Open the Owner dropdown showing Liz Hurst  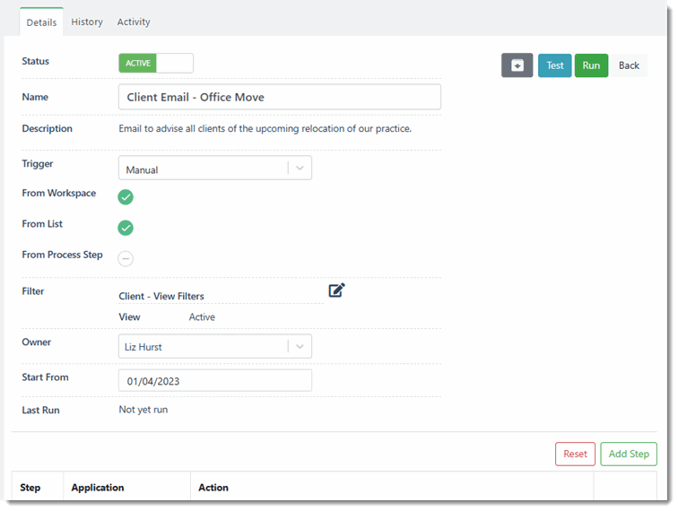click(x=215, y=346)
